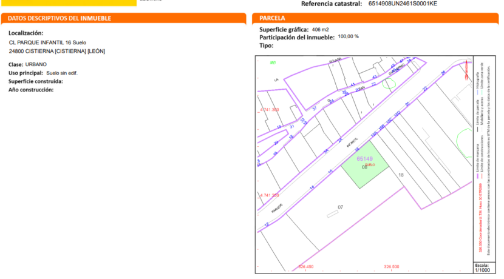This screenshot has width=504, height=279.
Task: Select the '100,00 %' participation value
Action: [x=348, y=36]
